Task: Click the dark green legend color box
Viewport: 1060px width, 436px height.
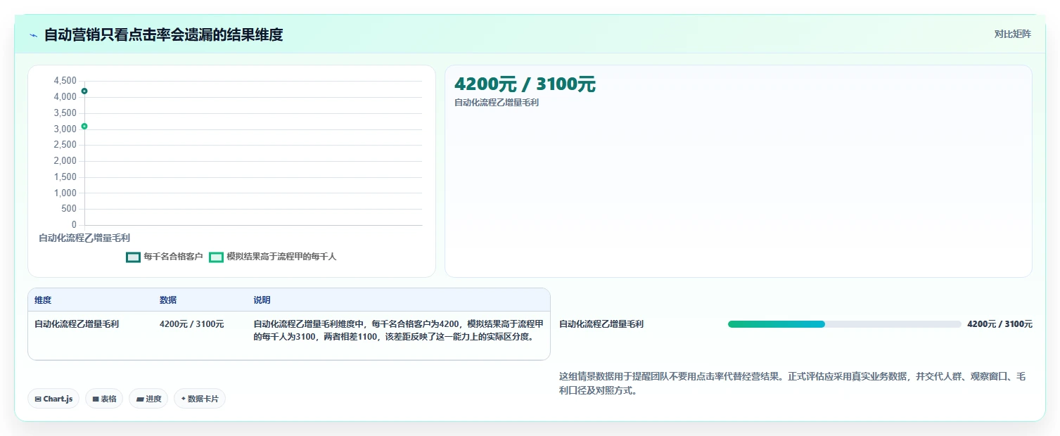Action: tap(133, 257)
